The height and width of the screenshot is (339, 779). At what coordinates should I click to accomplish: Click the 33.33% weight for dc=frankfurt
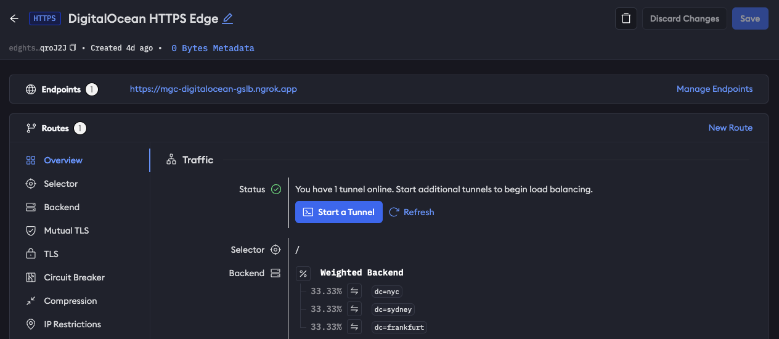pyautogui.click(x=326, y=327)
